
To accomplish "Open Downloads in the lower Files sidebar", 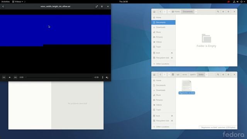I will pos(163,90).
